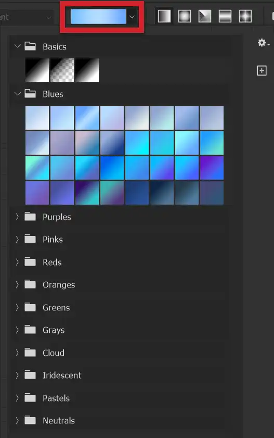Click the Greens folder icon
This screenshot has height=438, width=274.
click(x=30, y=307)
